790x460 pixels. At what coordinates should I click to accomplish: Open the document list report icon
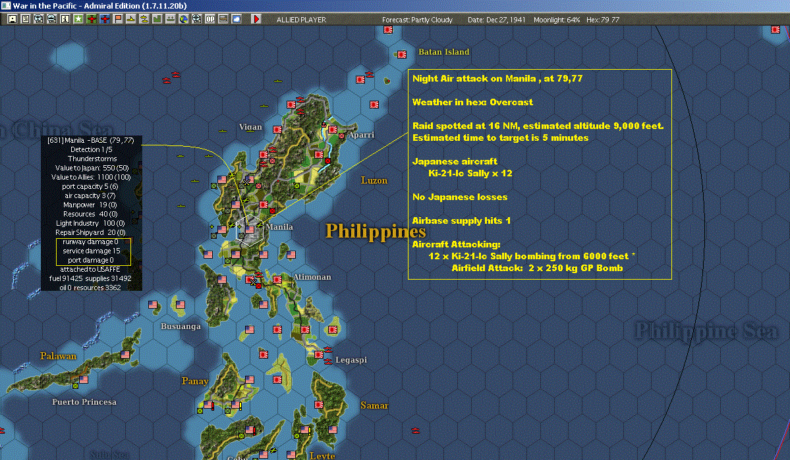coord(26,19)
